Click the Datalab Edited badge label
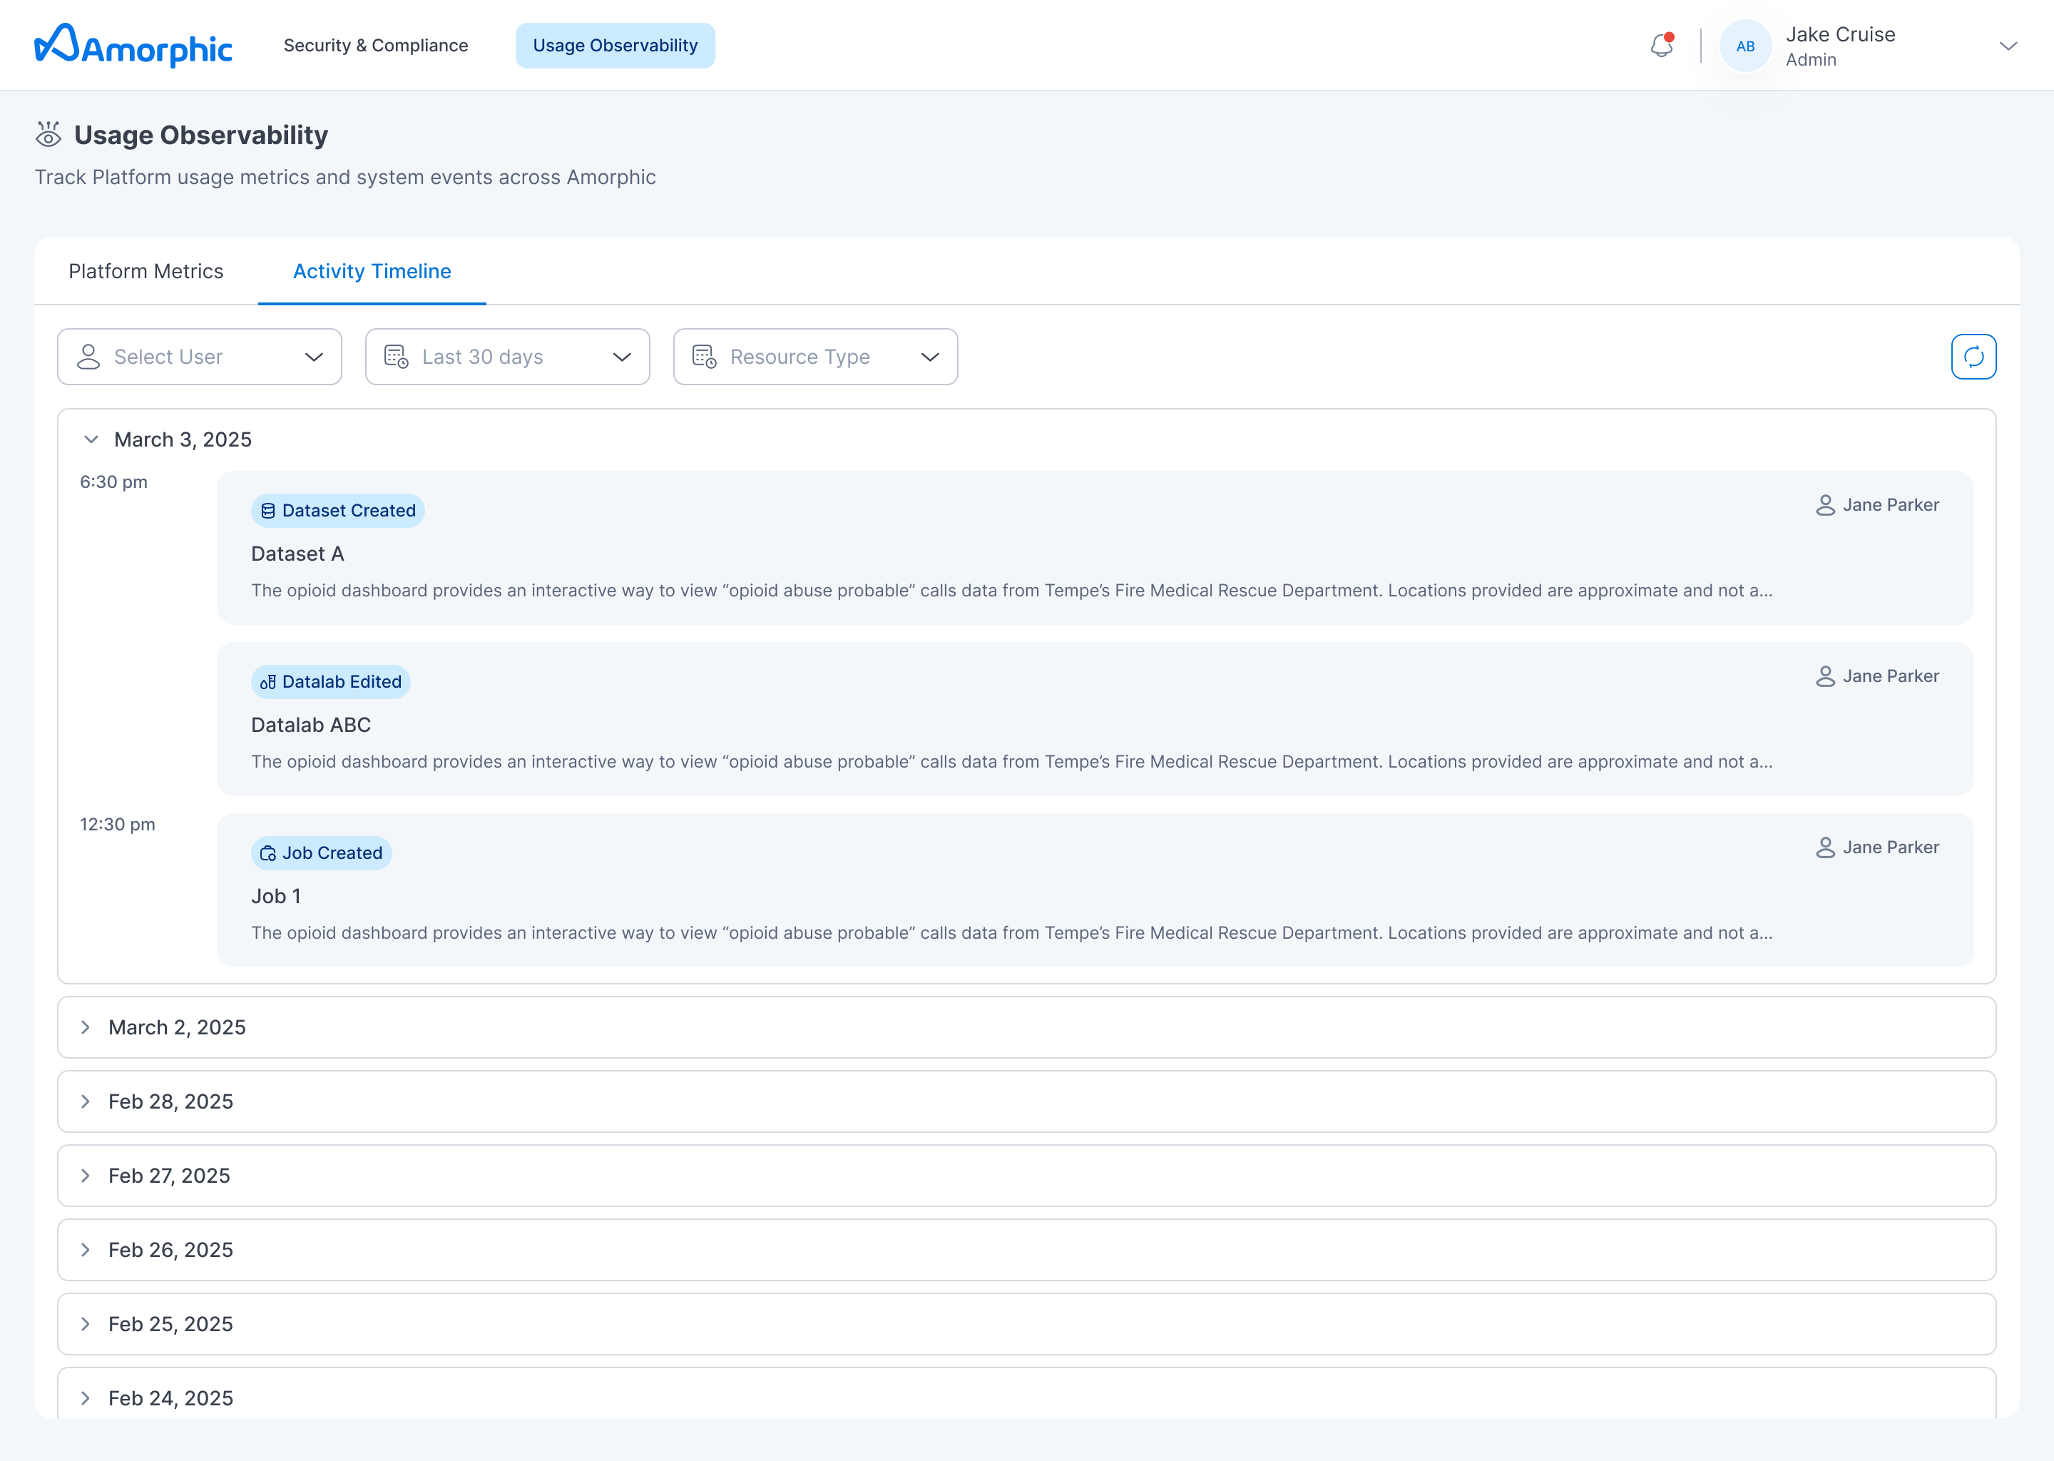This screenshot has height=1461, width=2054. tap(342, 682)
